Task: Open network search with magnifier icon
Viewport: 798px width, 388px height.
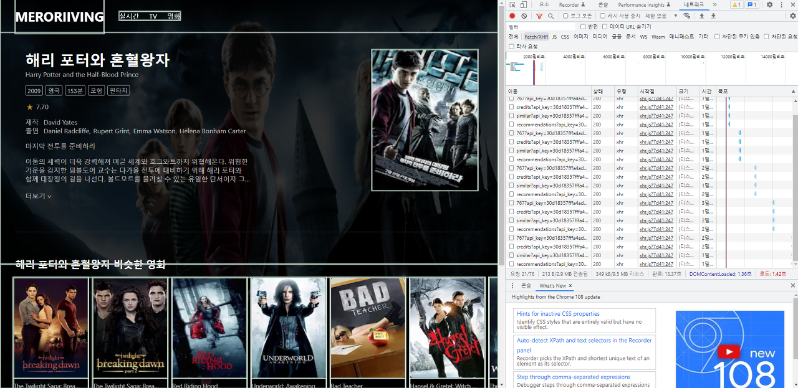Action: [550, 16]
